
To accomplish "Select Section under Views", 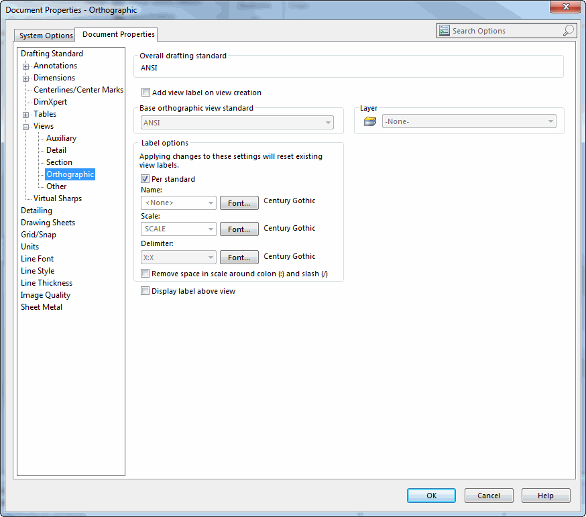I will click(59, 162).
